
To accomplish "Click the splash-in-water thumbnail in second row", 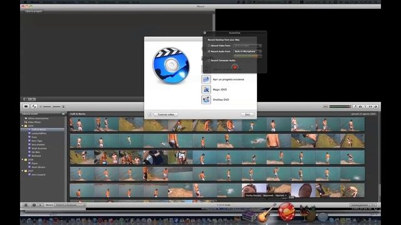I will tap(254, 141).
